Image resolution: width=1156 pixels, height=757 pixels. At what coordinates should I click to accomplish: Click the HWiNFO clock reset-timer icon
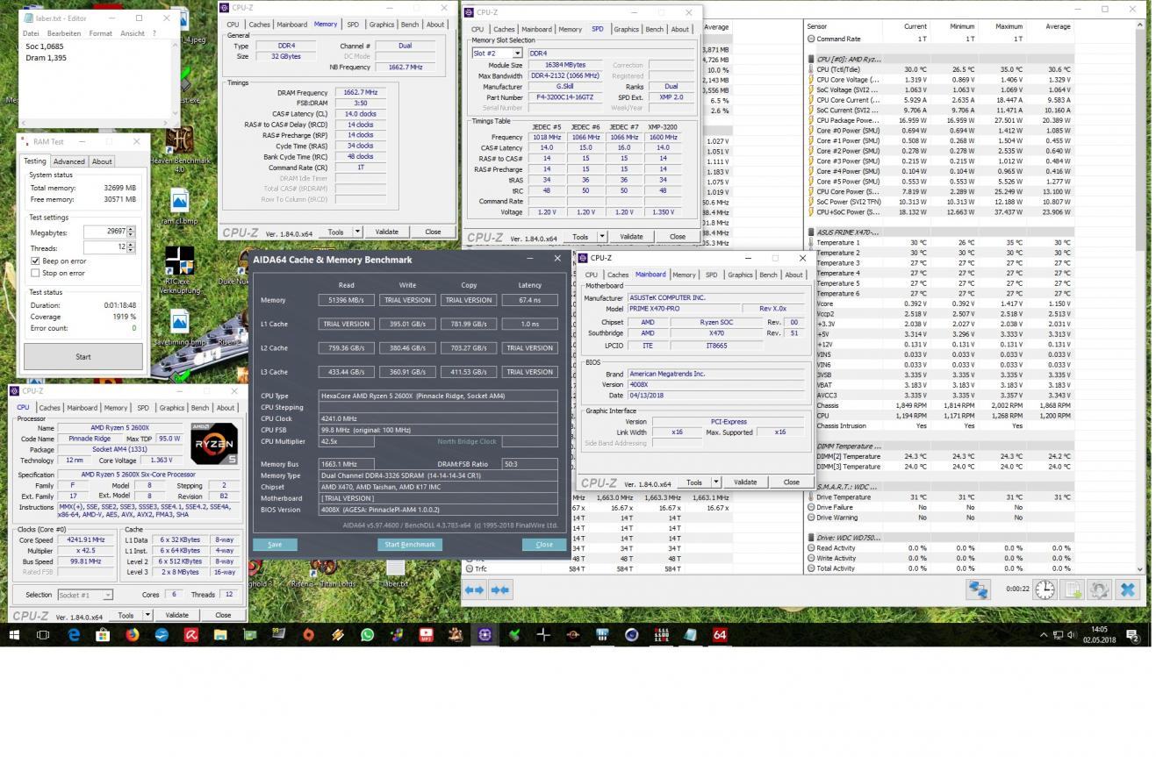(1045, 590)
